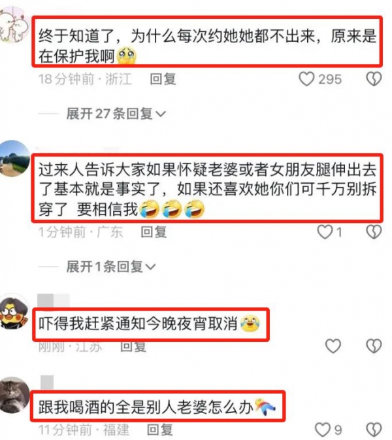The height and width of the screenshot is (440, 392).
Task: Reply to the Guangdong comment via 回复
Action: (x=154, y=232)
